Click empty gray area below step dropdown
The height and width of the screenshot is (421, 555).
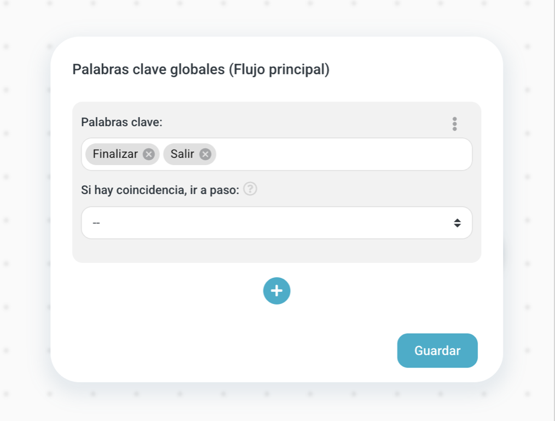pyautogui.click(x=276, y=251)
